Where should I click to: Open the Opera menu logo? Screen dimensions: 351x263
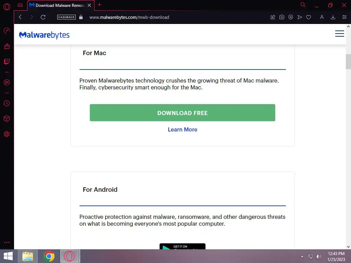pyautogui.click(x=7, y=7)
